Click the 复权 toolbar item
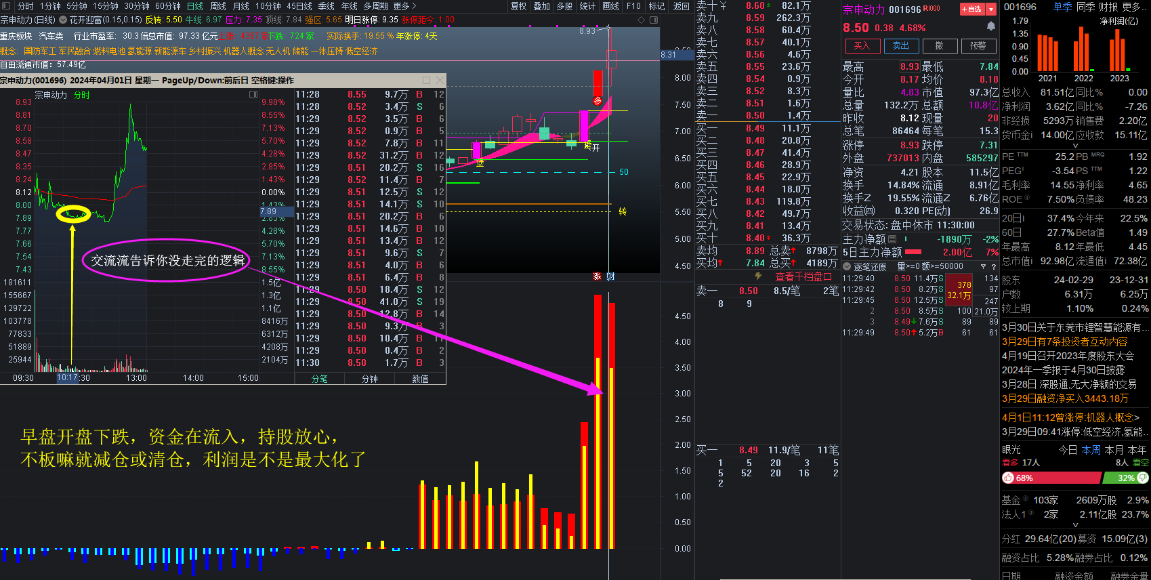Viewport: 1151px width, 580px height. [518, 6]
